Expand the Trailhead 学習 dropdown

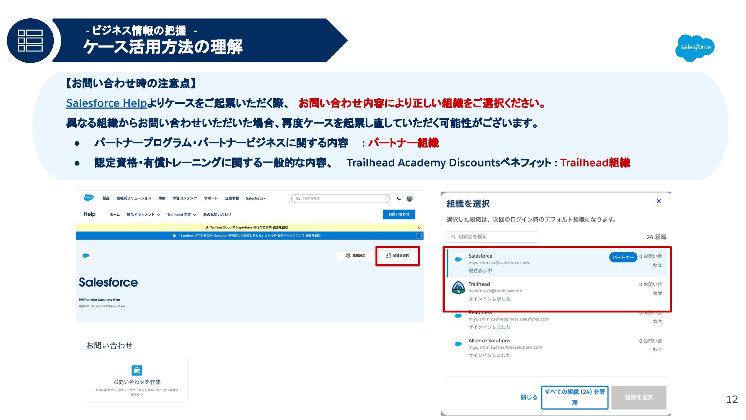pyautogui.click(x=181, y=215)
